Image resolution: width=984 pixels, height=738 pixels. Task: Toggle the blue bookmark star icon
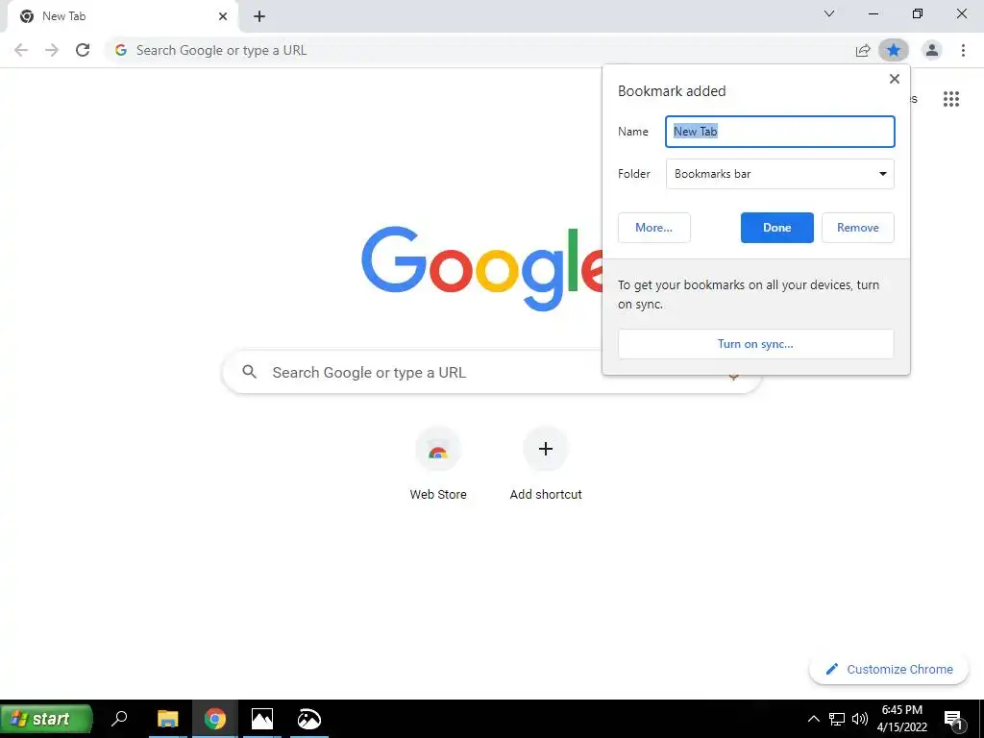pos(894,50)
